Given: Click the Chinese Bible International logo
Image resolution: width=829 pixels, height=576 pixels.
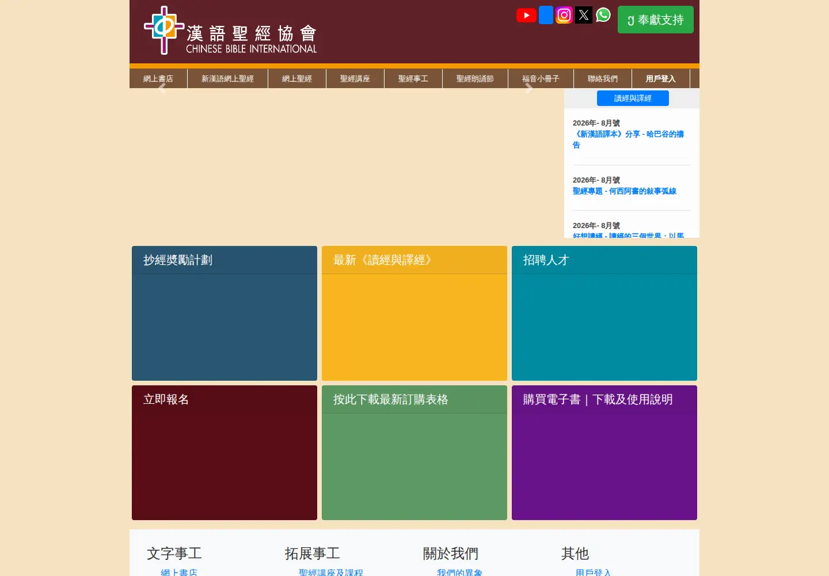Looking at the screenshot, I should (230, 31).
